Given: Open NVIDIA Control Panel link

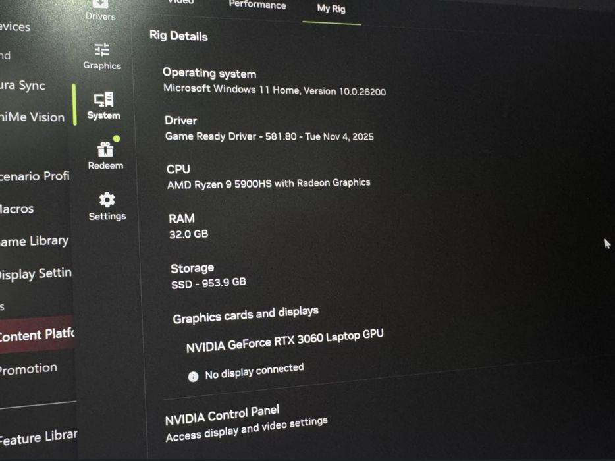Looking at the screenshot, I should (222, 416).
